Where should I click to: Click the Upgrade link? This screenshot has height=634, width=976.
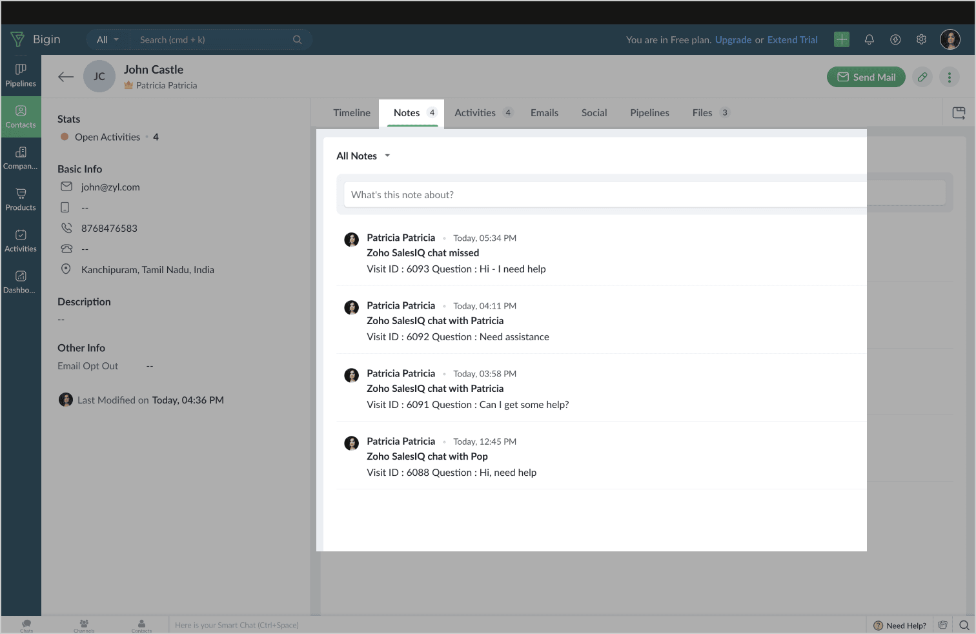pyautogui.click(x=733, y=39)
